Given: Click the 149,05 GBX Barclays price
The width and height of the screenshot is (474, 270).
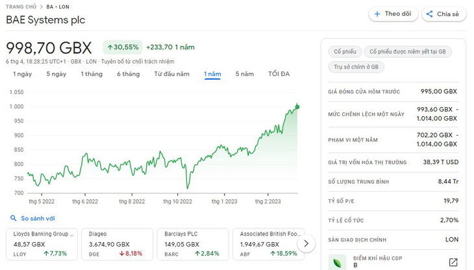Looking at the screenshot, I should pos(182,244).
